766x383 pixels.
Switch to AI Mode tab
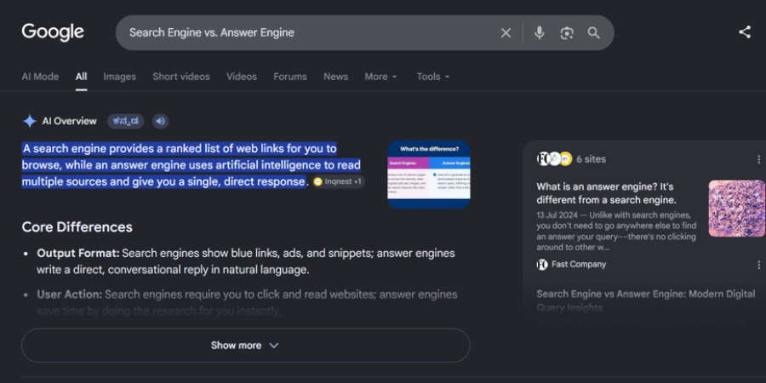tap(40, 77)
